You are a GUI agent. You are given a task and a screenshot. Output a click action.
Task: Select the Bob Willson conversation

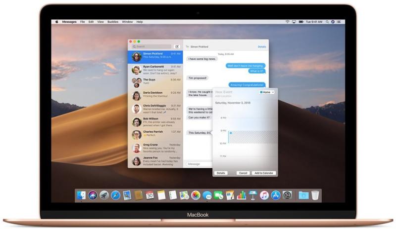click(155, 122)
